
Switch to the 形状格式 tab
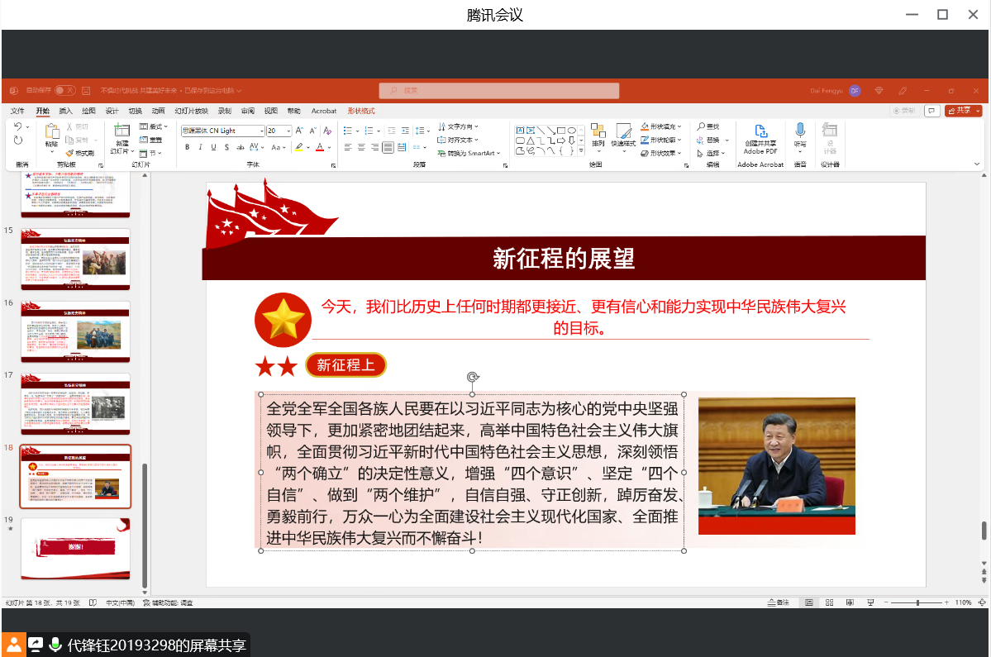pos(360,111)
